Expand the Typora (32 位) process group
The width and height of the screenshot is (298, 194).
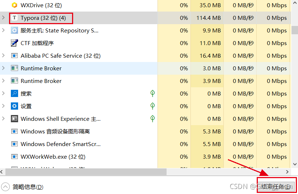pos(3,18)
